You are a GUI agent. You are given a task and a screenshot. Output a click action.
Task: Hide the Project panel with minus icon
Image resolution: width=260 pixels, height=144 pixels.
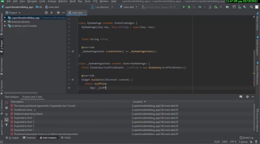(63, 13)
